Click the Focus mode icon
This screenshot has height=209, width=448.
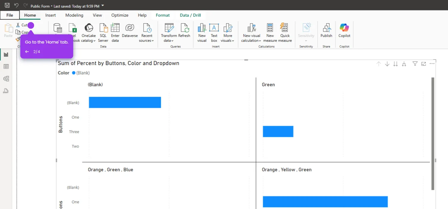point(423,64)
